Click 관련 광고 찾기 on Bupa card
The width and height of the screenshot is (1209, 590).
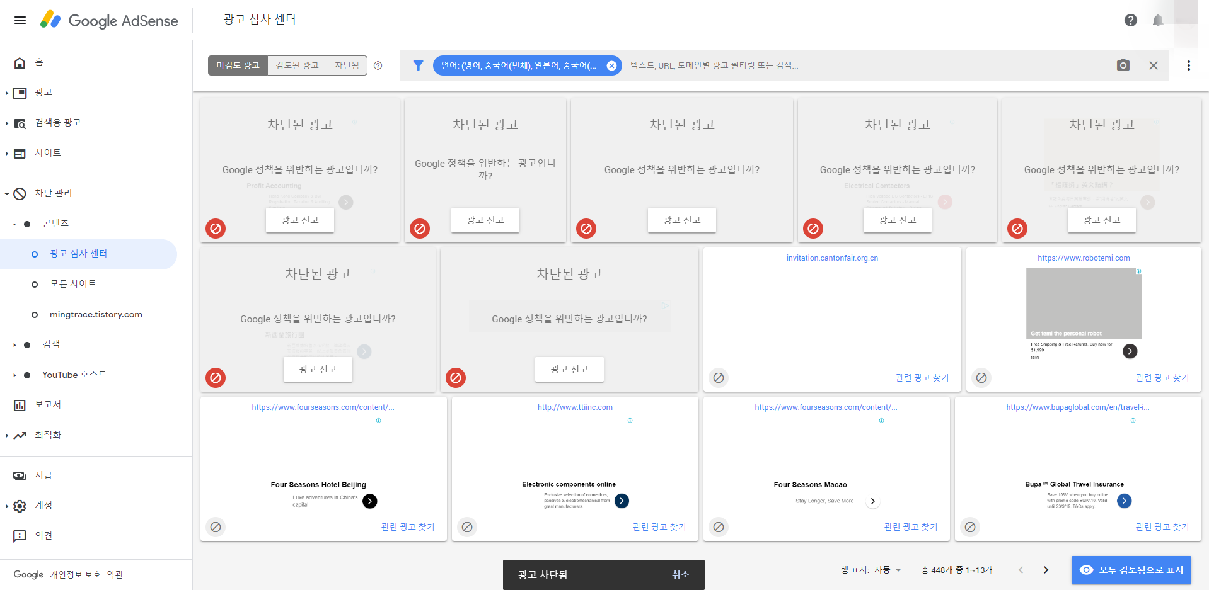[x=1162, y=527]
